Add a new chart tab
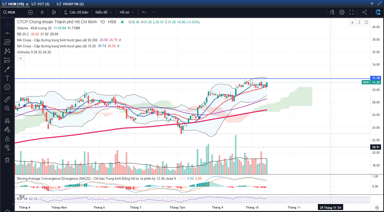384x212 pixels. (x=372, y=4)
